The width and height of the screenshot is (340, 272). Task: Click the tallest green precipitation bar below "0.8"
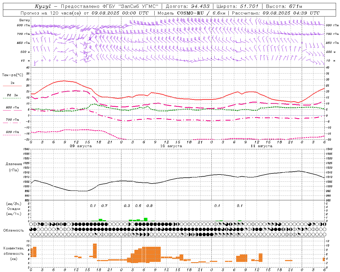coord(146,219)
